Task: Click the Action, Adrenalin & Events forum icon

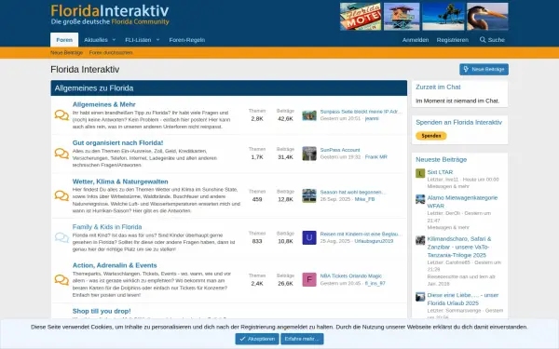Action: click(x=61, y=279)
